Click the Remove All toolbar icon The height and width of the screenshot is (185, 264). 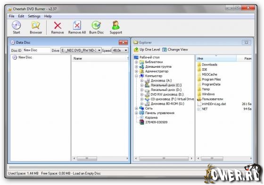coord(77,25)
